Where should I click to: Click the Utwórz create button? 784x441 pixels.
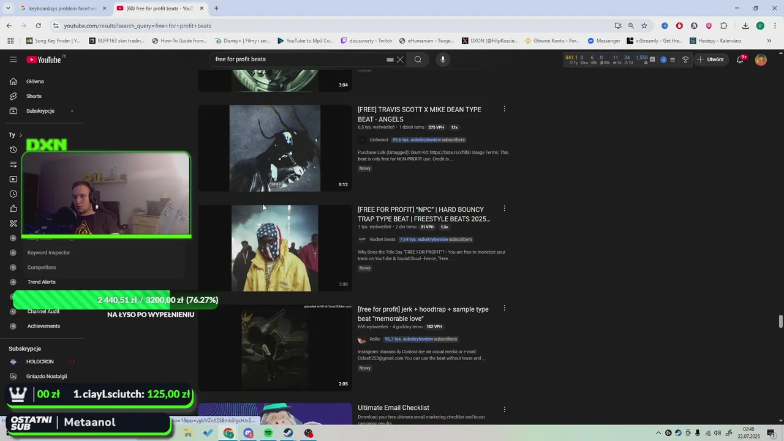(x=710, y=59)
